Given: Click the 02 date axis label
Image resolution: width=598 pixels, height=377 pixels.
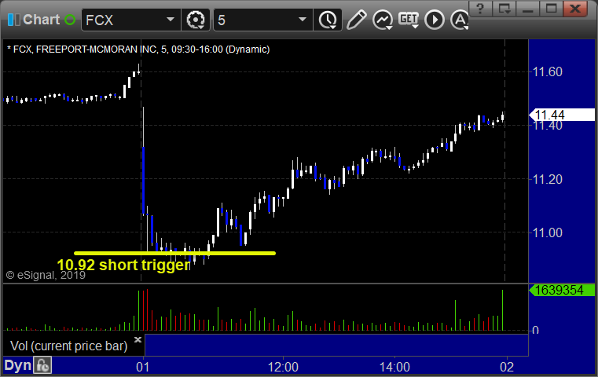Looking at the screenshot, I should click(x=507, y=367).
